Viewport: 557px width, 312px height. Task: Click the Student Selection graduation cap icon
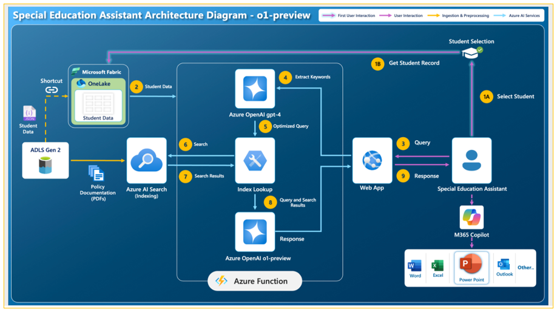[x=471, y=53]
